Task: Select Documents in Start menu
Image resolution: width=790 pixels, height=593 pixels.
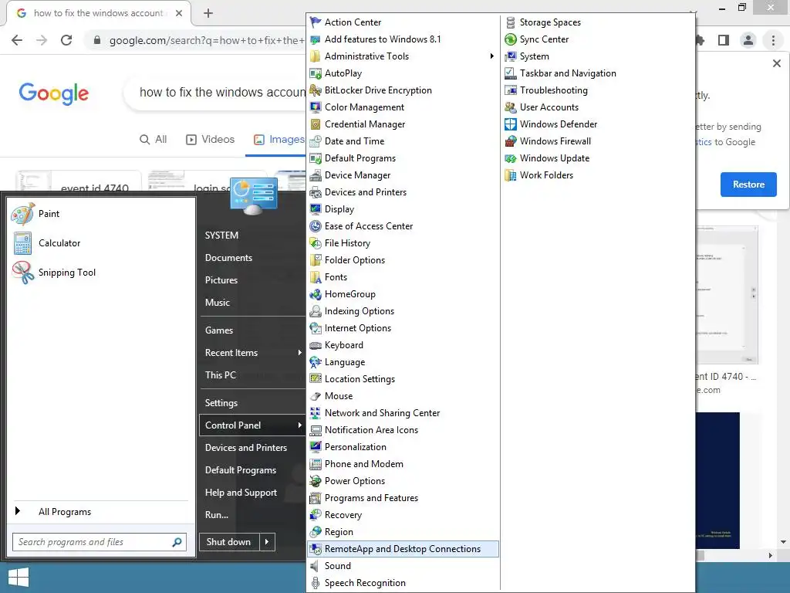Action: point(228,258)
